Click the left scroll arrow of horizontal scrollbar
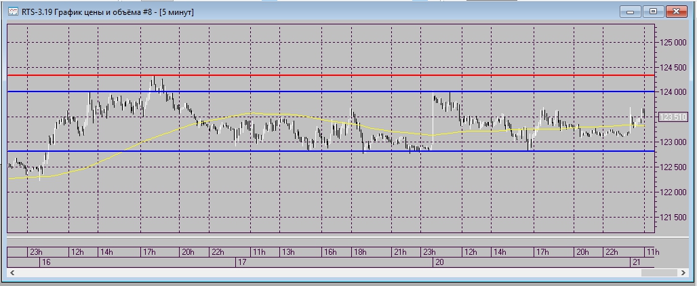 12,272
